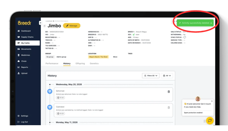Viewport: 228px width, 131px height.
Task: Click the chat agent avatar
Action: coord(198,99)
